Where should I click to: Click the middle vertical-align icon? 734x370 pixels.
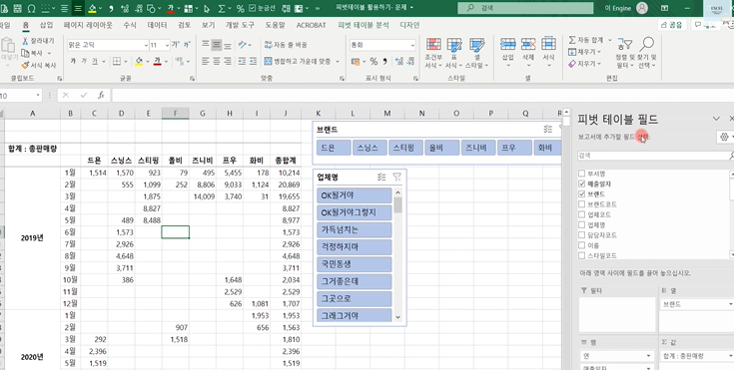point(217,45)
